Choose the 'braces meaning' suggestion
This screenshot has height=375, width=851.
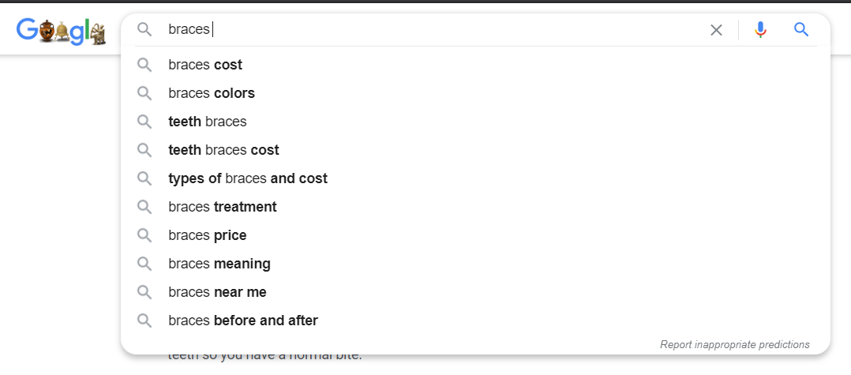pos(219,264)
